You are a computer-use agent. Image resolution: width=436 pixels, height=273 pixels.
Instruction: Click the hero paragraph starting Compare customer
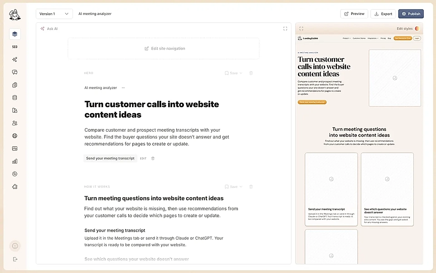click(x=157, y=137)
